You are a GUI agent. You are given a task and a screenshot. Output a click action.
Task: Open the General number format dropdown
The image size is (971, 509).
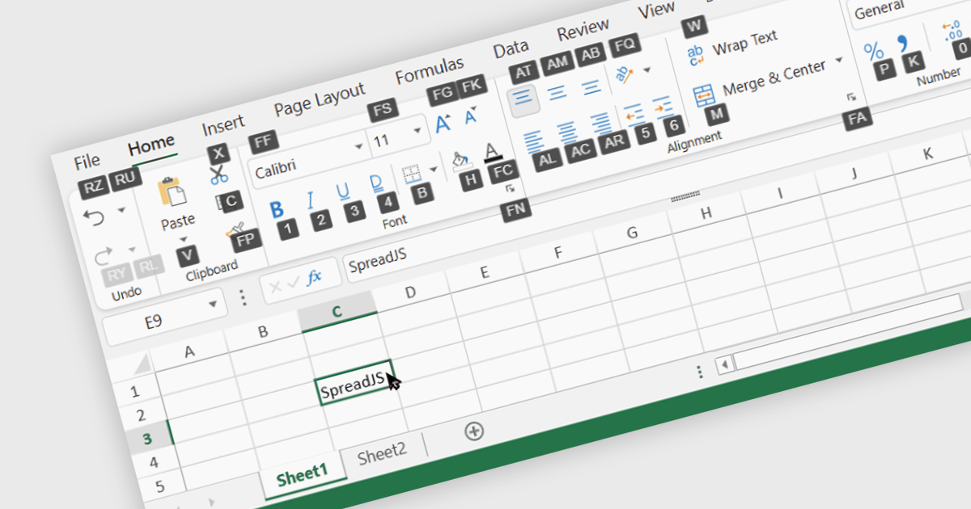[909, 9]
